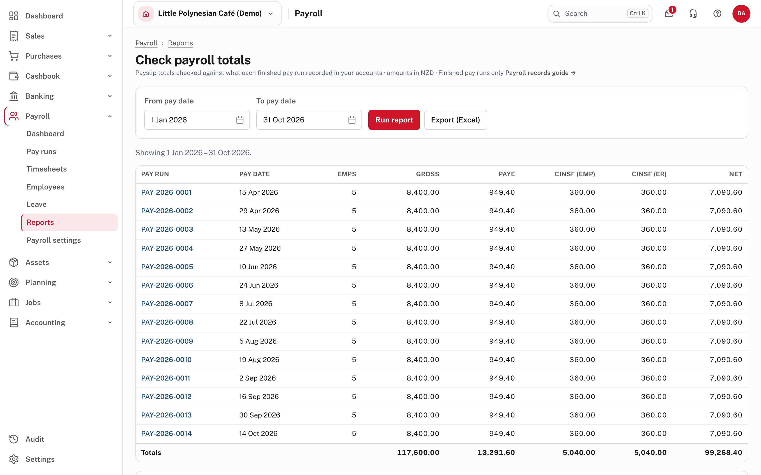Click the Cashbook wallet icon
The height and width of the screenshot is (475, 761).
[x=14, y=76]
